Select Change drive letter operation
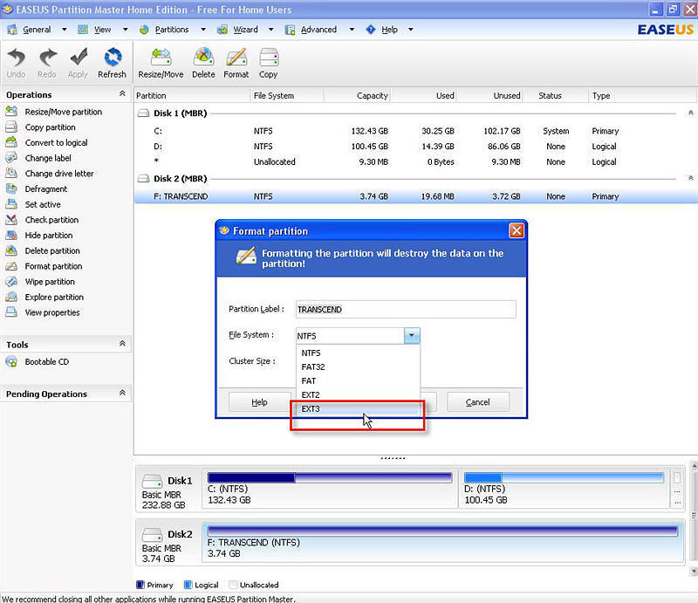This screenshot has height=603, width=698. (50, 174)
